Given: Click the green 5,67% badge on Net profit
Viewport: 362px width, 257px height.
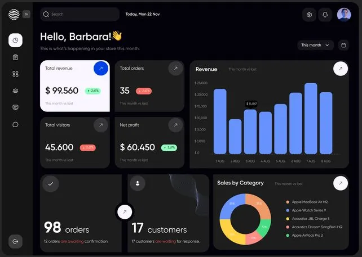Looking at the screenshot, I should click(x=169, y=147).
